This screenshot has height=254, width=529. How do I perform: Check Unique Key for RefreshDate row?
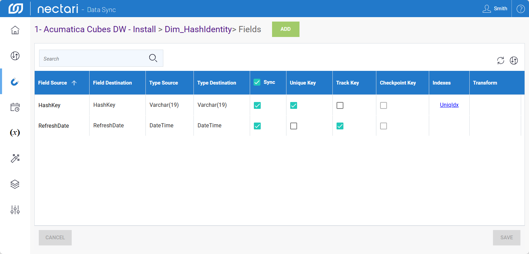click(294, 126)
